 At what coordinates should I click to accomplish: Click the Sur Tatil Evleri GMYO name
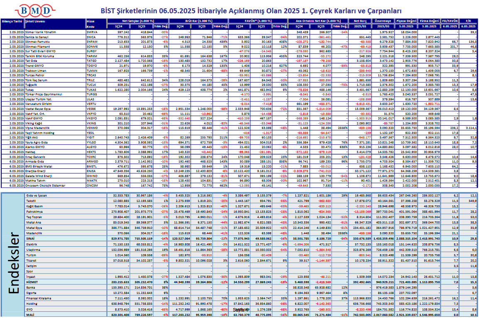point(40,51)
